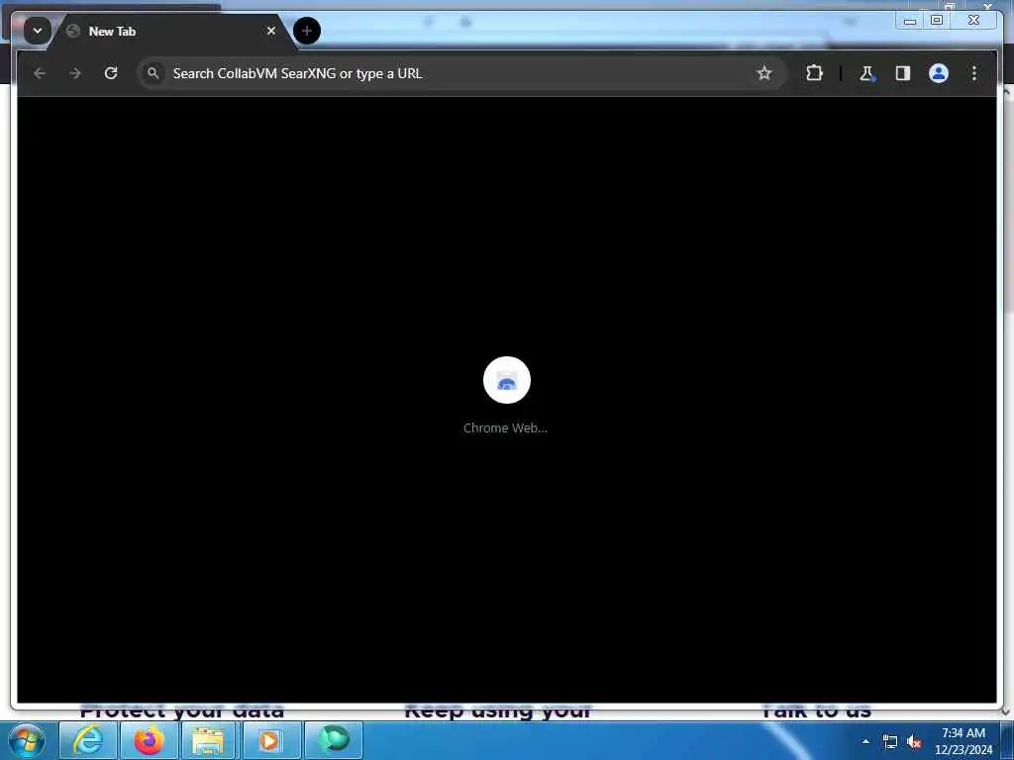Open the profile avatar menu
This screenshot has height=760, width=1014.
click(x=939, y=73)
